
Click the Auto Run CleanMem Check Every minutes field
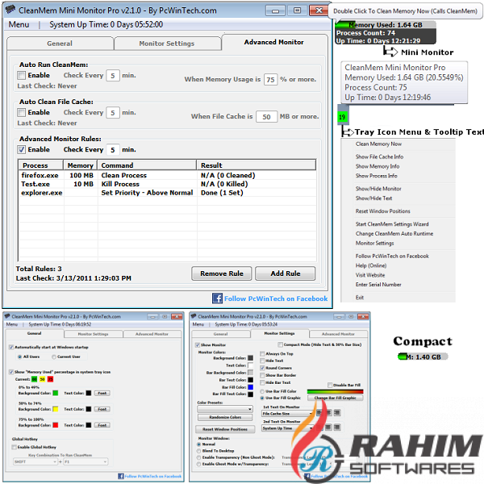[x=113, y=75]
